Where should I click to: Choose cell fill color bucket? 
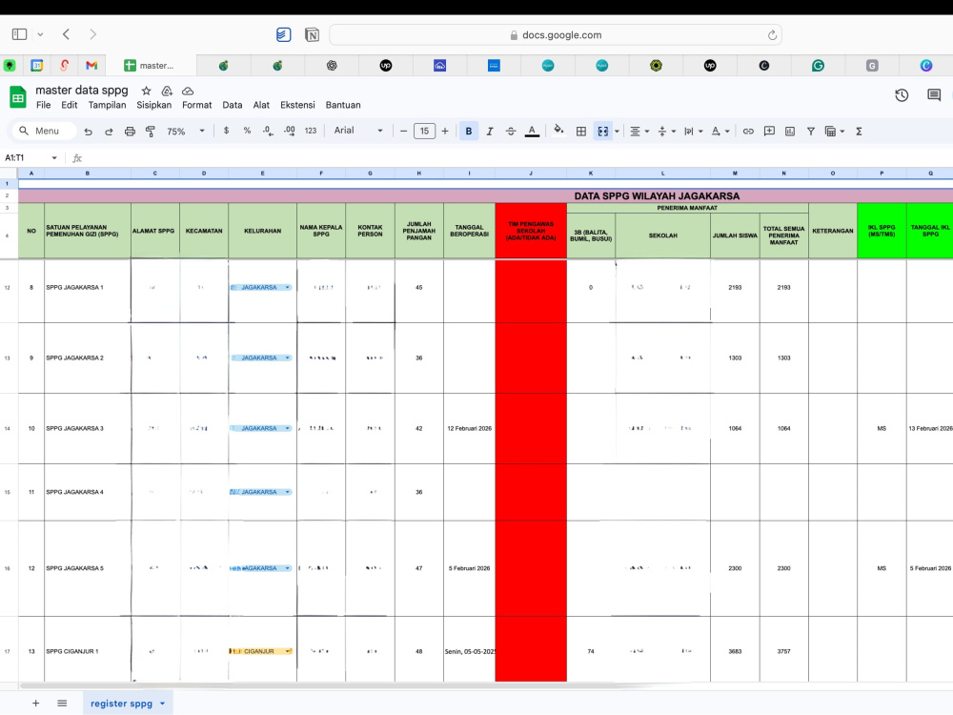pyautogui.click(x=558, y=131)
